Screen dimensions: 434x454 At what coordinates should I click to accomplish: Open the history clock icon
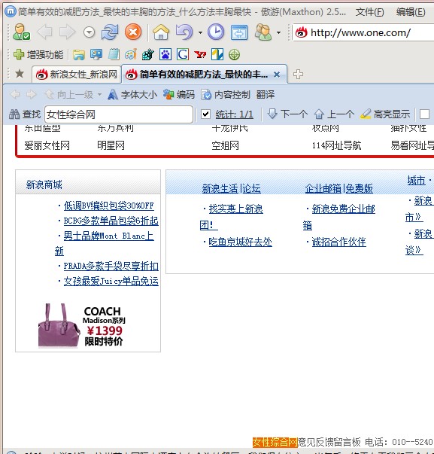216,32
